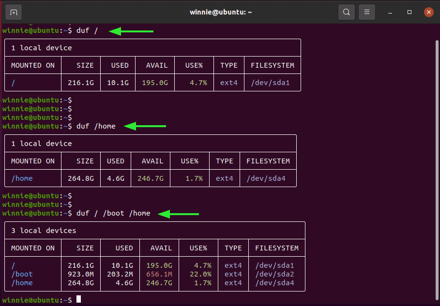
Task: Click the FILESYSTEM header in first table
Action: point(273,65)
